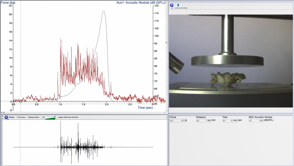The height and width of the screenshot is (166, 294).
Task: Click the graph's vertical scrollbar
Action: [166, 42]
